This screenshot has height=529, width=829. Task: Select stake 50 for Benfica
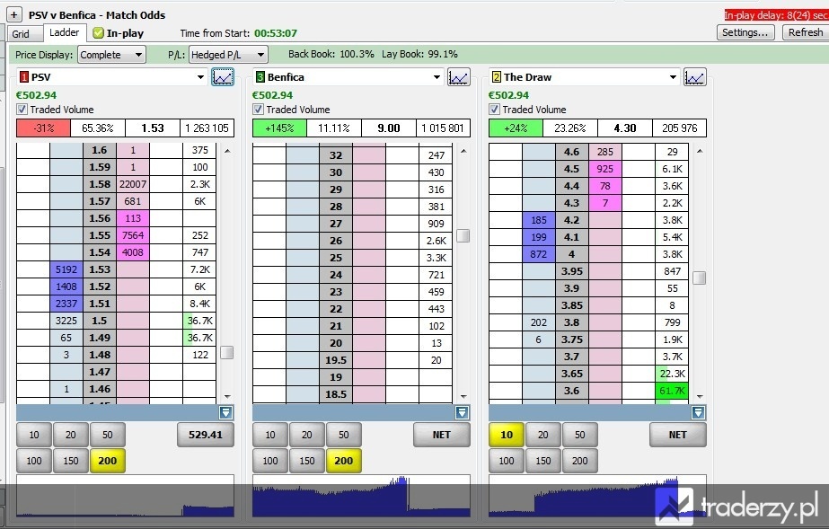[344, 435]
